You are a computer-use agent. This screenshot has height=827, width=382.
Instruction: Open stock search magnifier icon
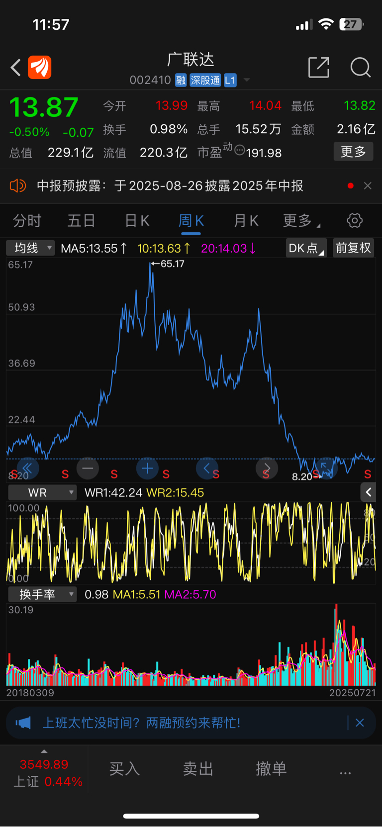360,67
